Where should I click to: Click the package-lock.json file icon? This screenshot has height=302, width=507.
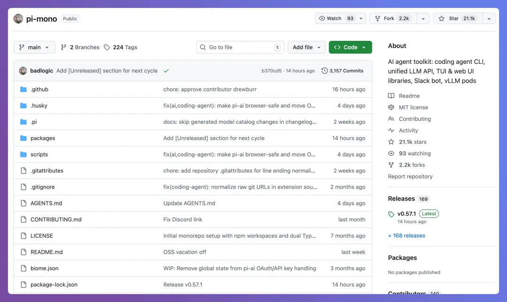(x=23, y=285)
